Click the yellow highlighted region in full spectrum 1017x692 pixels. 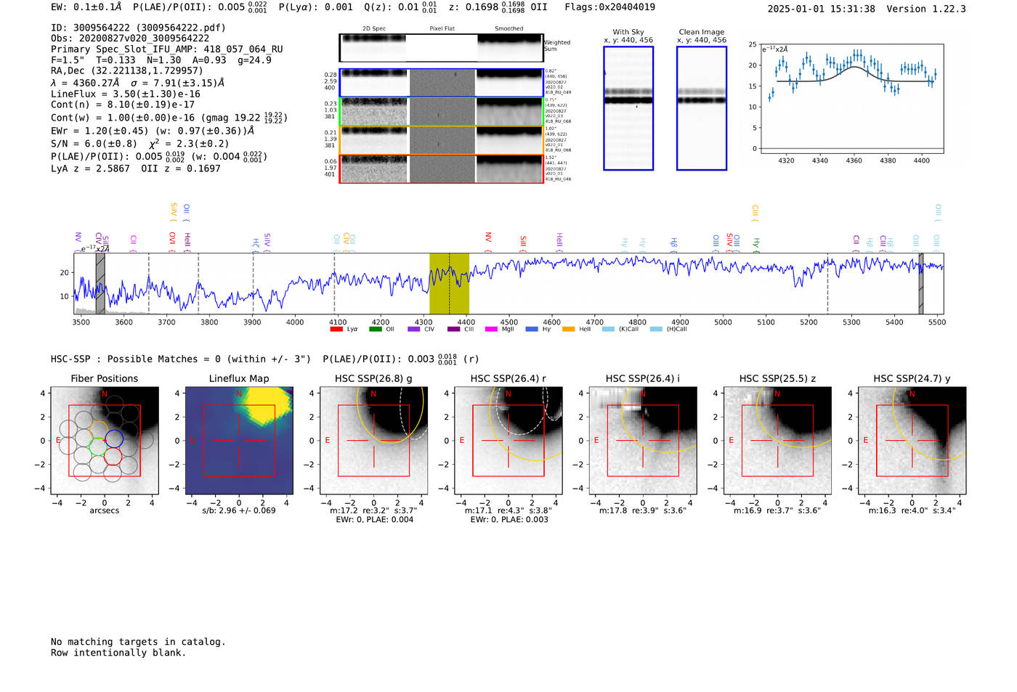449,283
